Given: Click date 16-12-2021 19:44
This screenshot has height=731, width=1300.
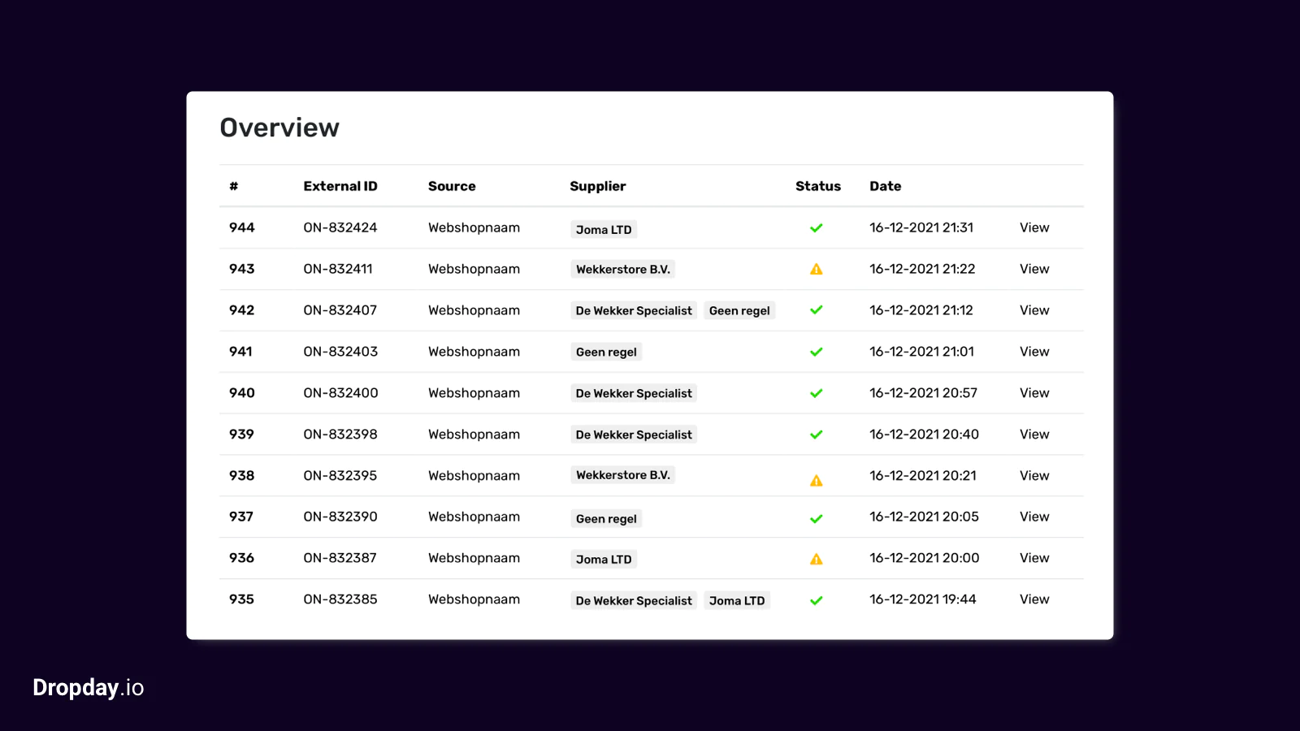Looking at the screenshot, I should [923, 599].
